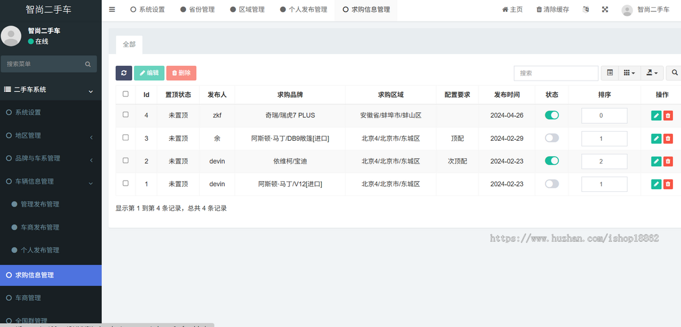
Task: Click the refresh table button
Action: coord(124,73)
